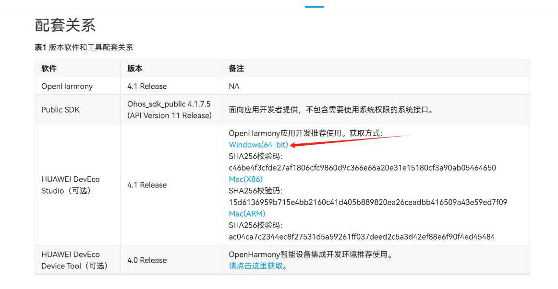Click the 表1 版本软件和工具配套关系 caption
This screenshot has height=289, width=558.
tap(84, 47)
